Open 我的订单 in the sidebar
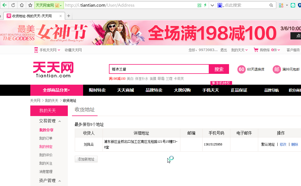Image resolution: width=301 pixels, height=186 pixels. point(46,138)
